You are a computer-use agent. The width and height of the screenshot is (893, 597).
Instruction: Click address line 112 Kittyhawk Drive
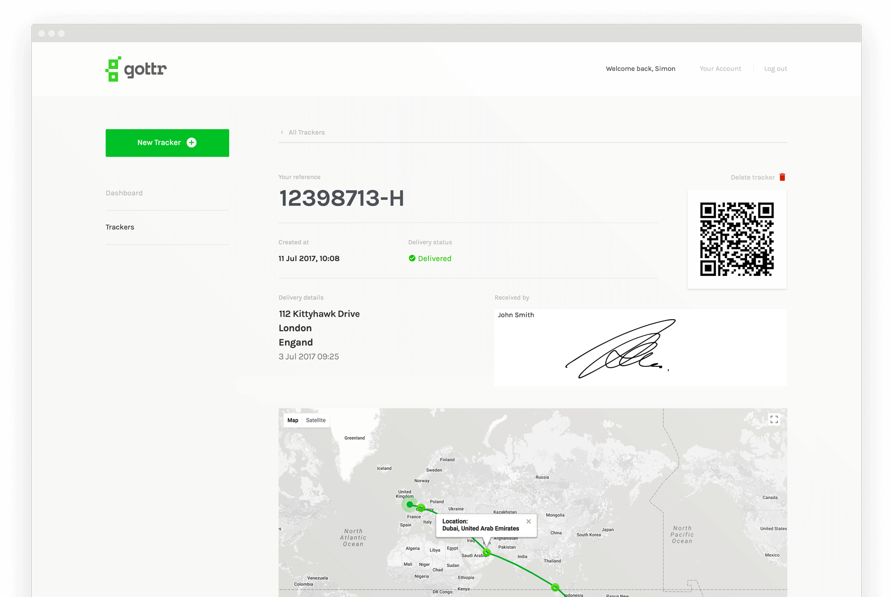319,314
